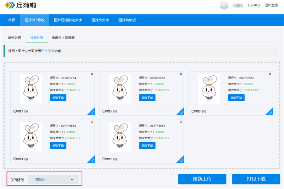Open 图片压缩指定大小 navigation item
The width and height of the screenshot is (284, 189).
coord(68,20)
